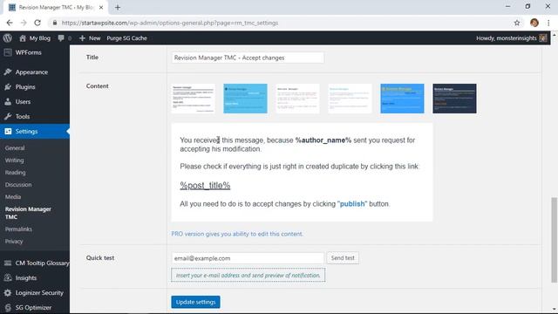Select the light blue email template thumbnail
The height and width of the screenshot is (314, 558).
[x=245, y=99]
